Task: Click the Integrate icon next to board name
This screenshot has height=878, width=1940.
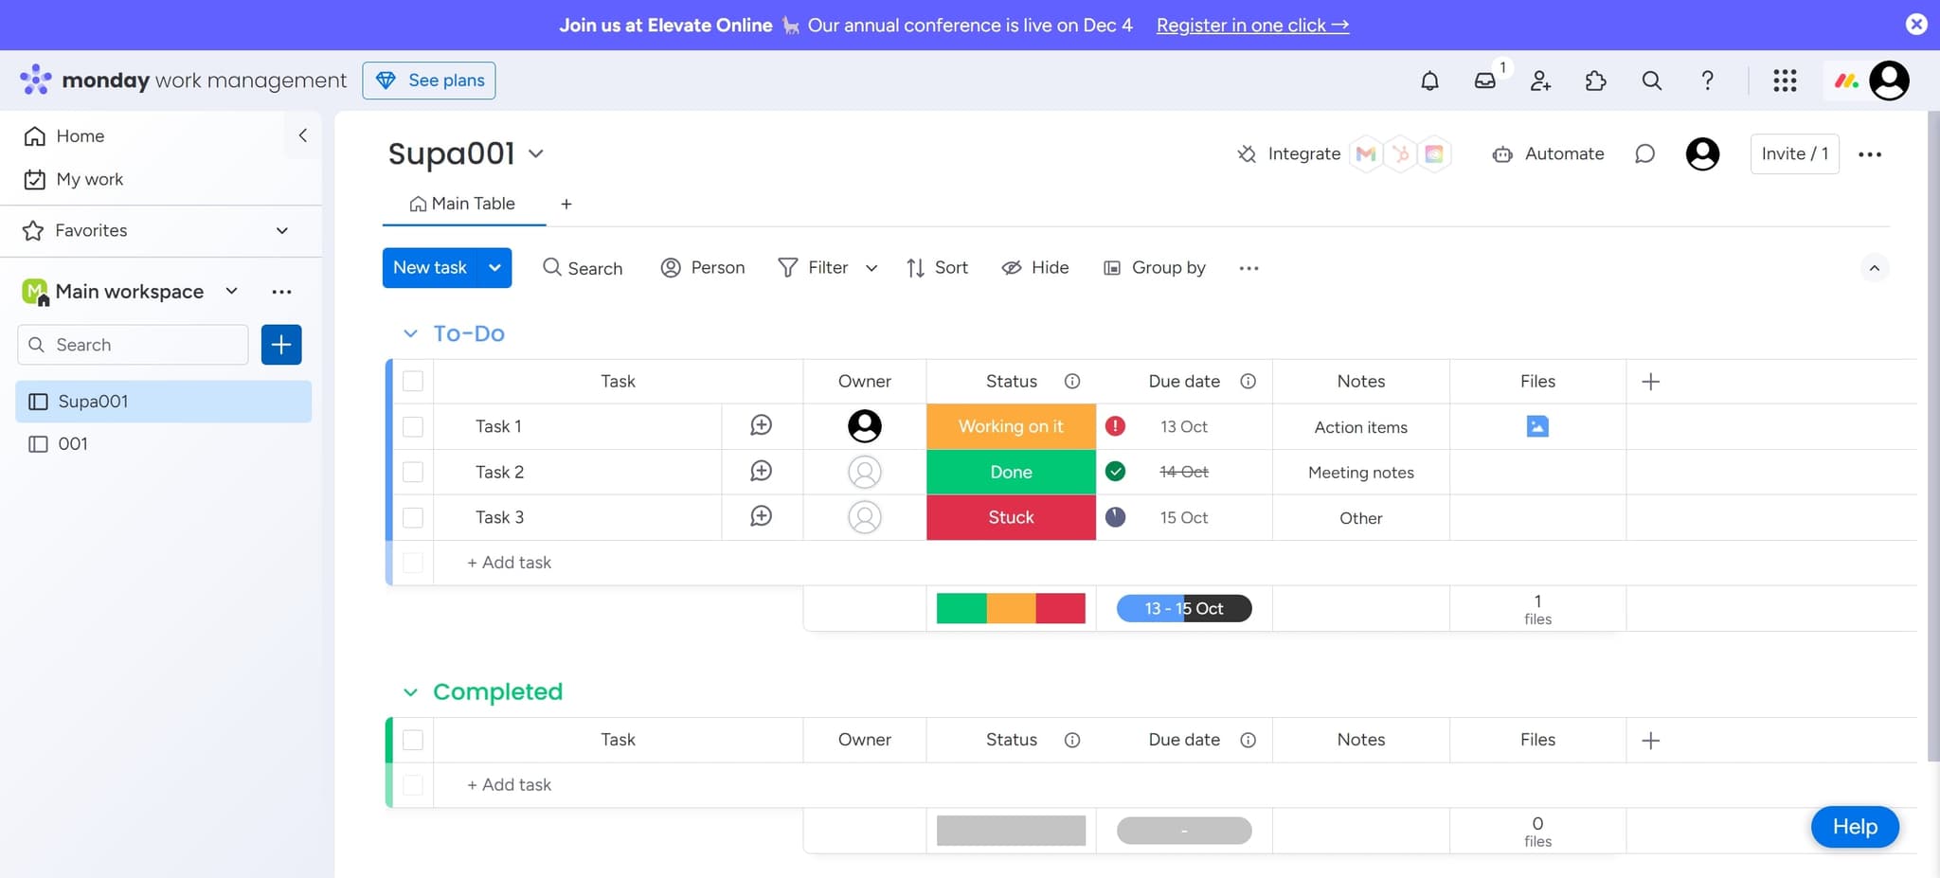Action: click(x=1247, y=153)
